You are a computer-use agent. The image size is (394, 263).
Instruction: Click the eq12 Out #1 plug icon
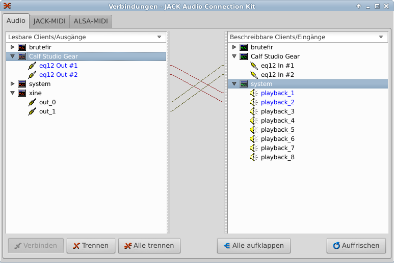[x=32, y=66]
